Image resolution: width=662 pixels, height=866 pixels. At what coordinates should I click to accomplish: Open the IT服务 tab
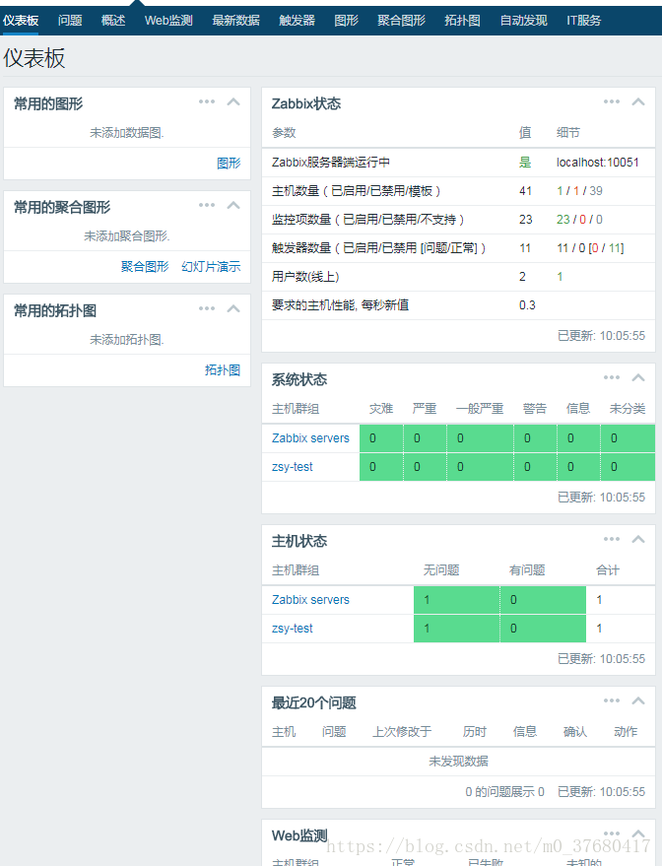(x=583, y=21)
